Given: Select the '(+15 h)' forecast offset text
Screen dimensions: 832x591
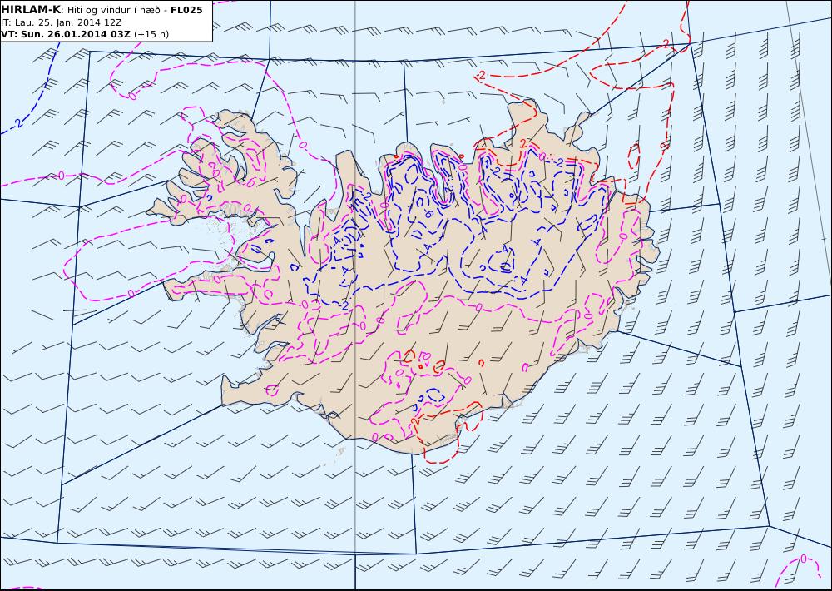Looking at the screenshot, I should (151, 34).
